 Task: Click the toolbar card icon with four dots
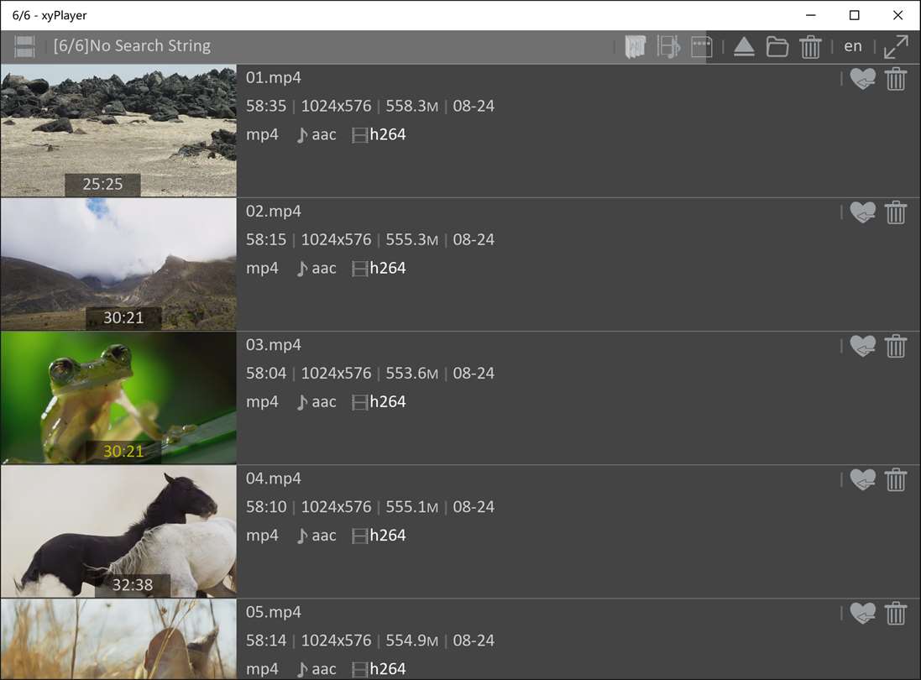click(701, 46)
